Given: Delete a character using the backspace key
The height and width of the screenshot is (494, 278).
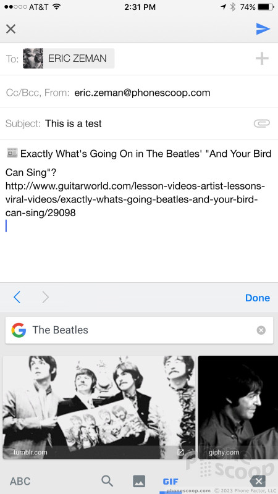Looking at the screenshot, I should point(258,482).
